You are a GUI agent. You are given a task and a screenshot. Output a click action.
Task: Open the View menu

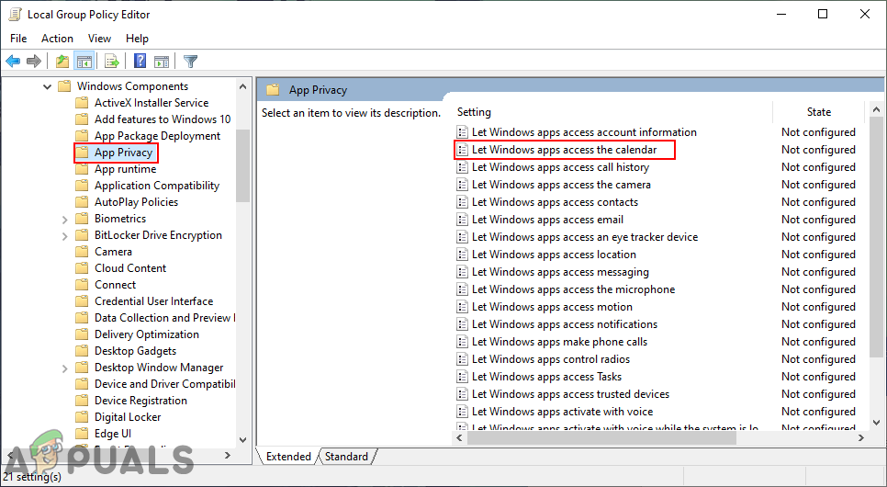point(99,38)
